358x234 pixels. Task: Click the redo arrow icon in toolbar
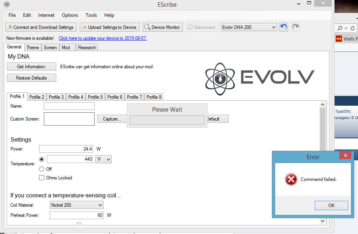pyautogui.click(x=295, y=27)
